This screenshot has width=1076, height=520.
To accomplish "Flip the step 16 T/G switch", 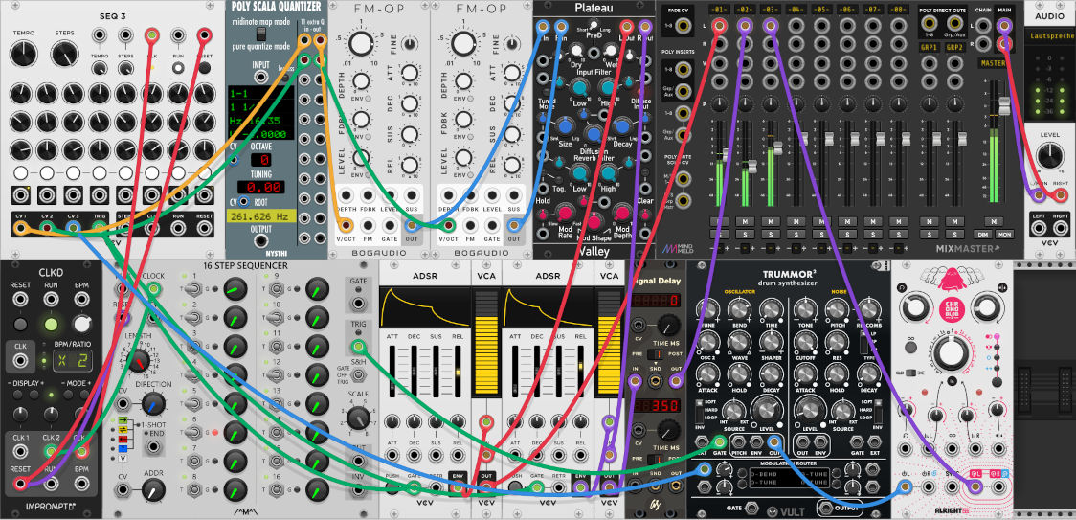I will [x=279, y=489].
